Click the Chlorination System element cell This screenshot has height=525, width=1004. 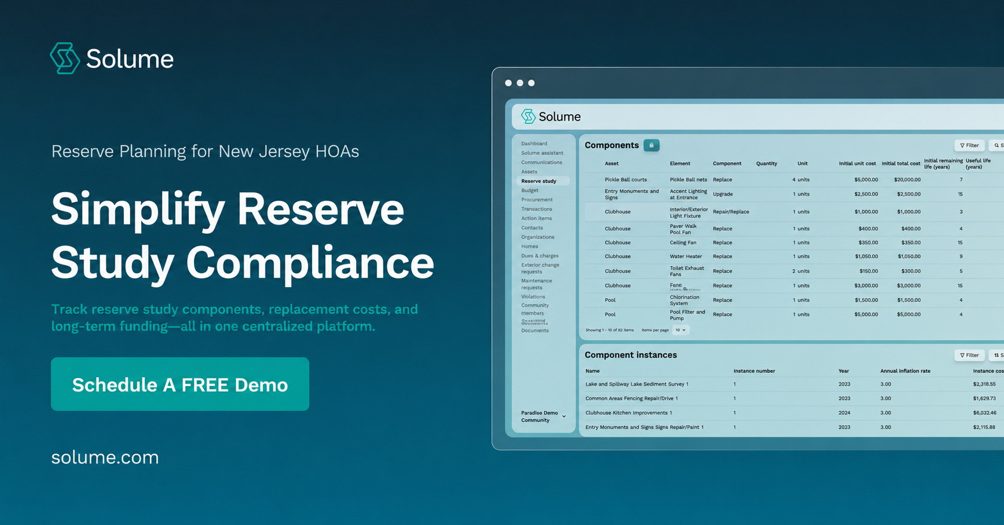tap(684, 300)
